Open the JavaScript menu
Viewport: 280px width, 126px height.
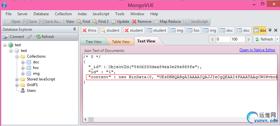tap(101, 14)
